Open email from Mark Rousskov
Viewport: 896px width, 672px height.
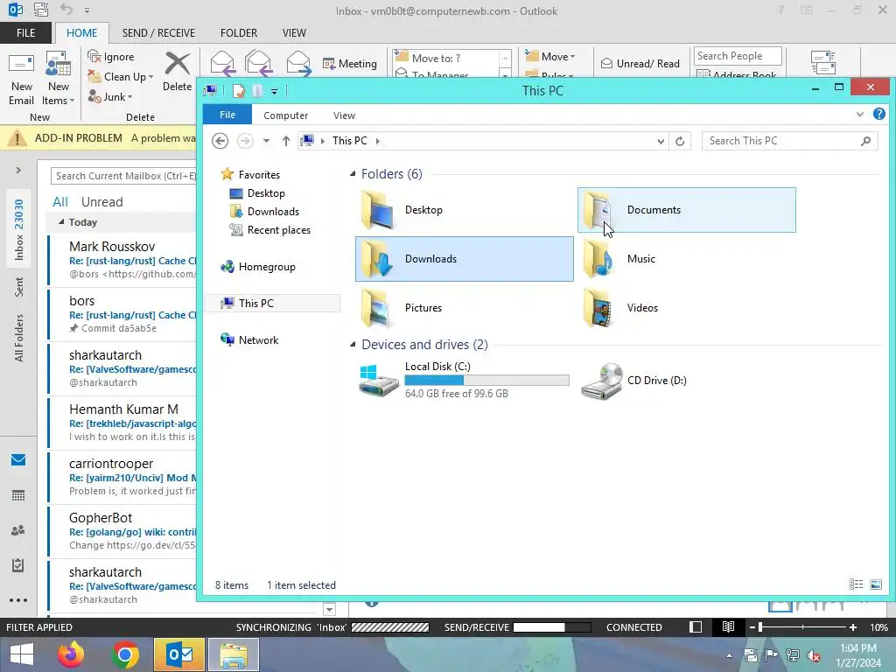pyautogui.click(x=122, y=260)
